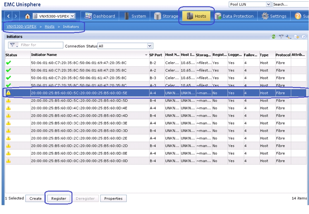Click warning icon of the 0D:0E row
This screenshot has height=214, width=309.
pos(9,153)
